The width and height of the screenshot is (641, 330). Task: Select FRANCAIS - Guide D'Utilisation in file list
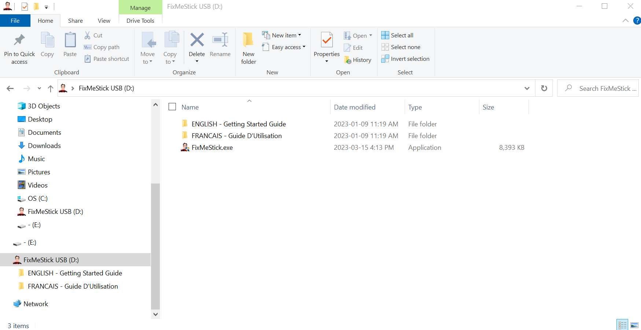(237, 136)
